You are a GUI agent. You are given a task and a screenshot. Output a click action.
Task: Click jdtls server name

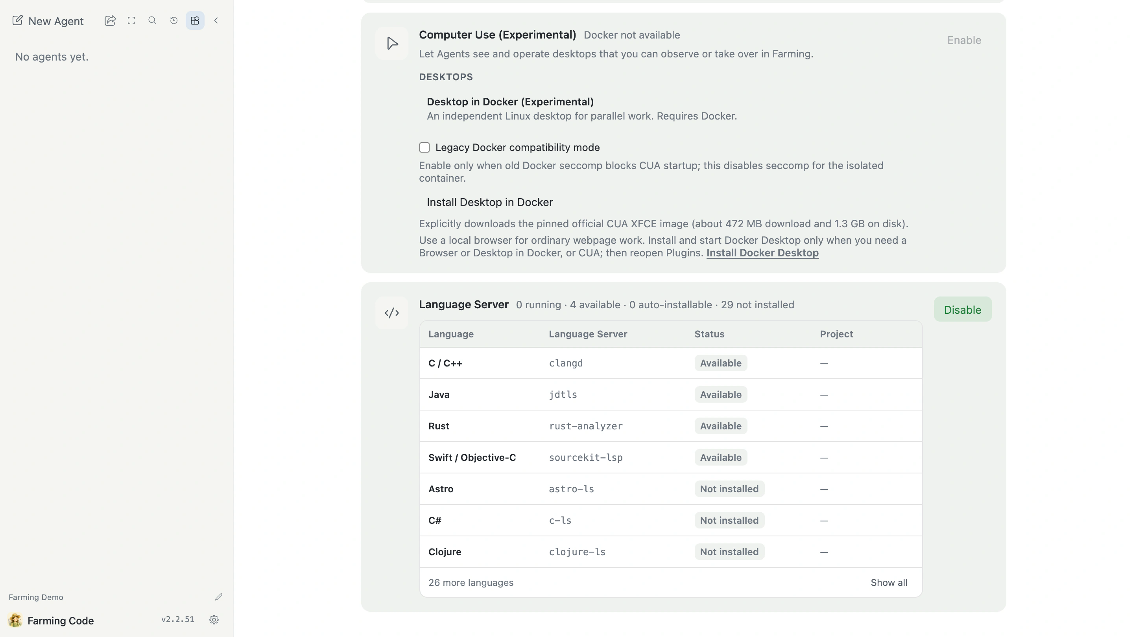pos(563,395)
